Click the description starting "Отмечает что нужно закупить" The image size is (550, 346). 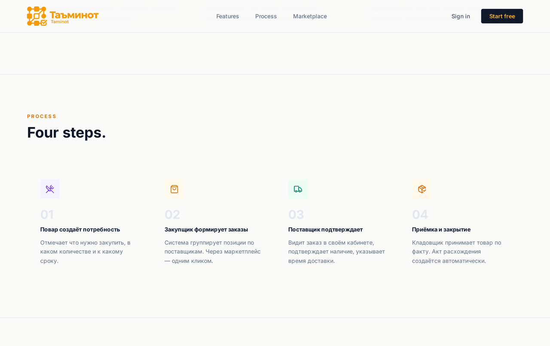pyautogui.click(x=86, y=252)
